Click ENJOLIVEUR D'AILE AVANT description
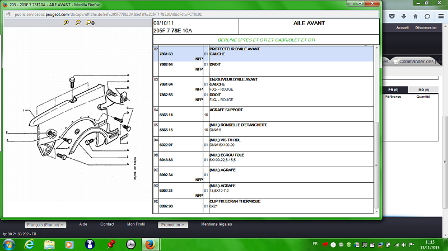This screenshot has height=251, width=448. point(234,79)
